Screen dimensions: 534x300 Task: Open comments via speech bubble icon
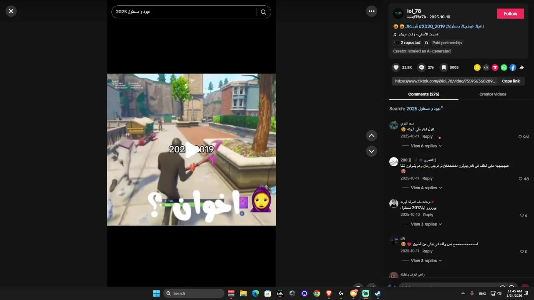[x=421, y=67]
